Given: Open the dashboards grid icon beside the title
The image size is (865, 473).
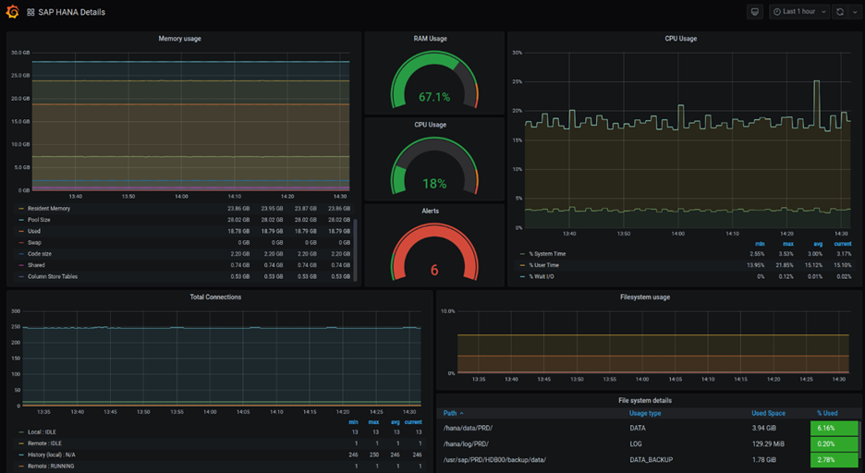Looking at the screenshot, I should pos(30,12).
